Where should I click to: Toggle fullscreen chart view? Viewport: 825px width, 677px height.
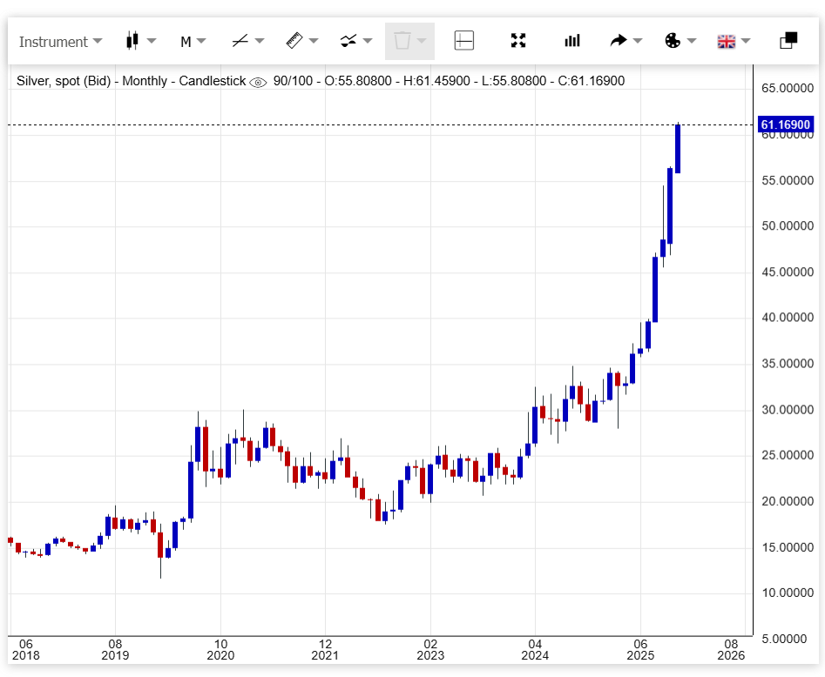[518, 41]
